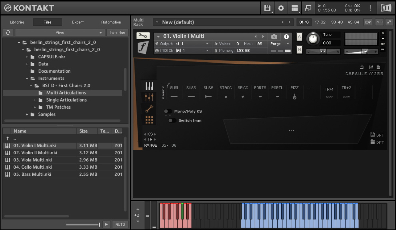Switch to the Expert tab
The height and width of the screenshot is (230, 396).
tap(78, 22)
